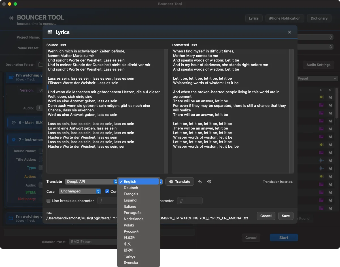Toggle M button beside second waveform icon
The image size is (340, 267).
[330, 169]
